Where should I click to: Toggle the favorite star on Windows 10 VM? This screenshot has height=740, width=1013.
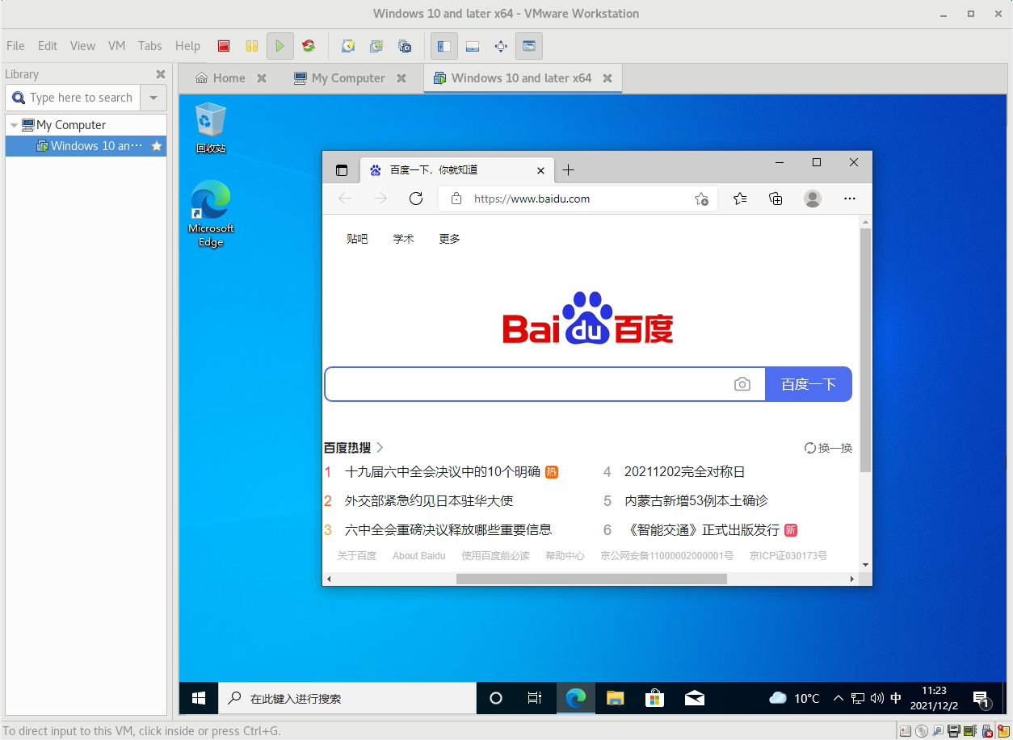(157, 146)
